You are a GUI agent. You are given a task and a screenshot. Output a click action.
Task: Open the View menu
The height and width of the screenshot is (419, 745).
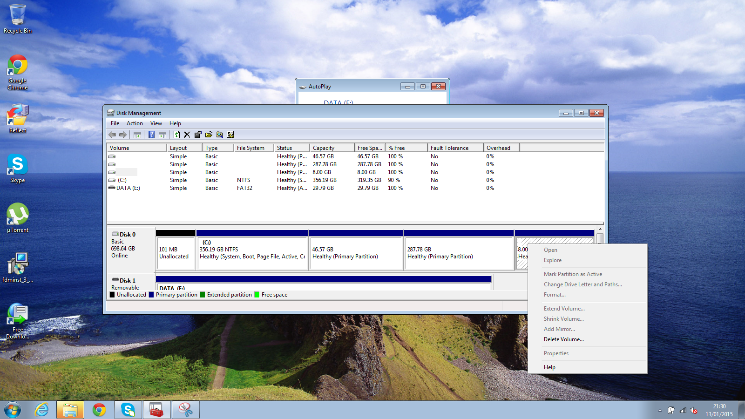(156, 123)
